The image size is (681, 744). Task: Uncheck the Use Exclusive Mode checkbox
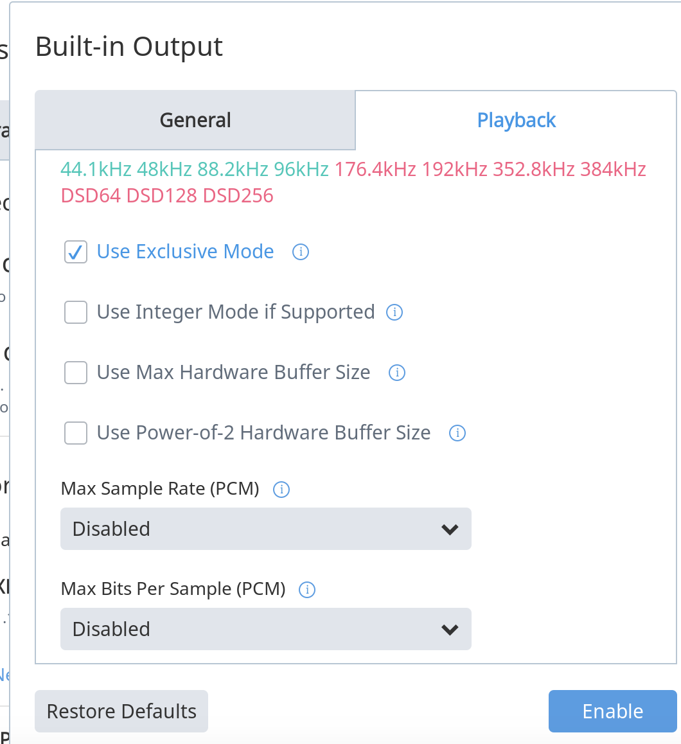click(x=76, y=252)
